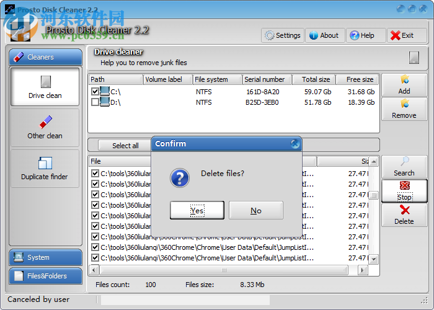Click the drive icon in Drive cleaner header
Image resolution: width=434 pixels, height=310 pixels.
[x=414, y=58]
